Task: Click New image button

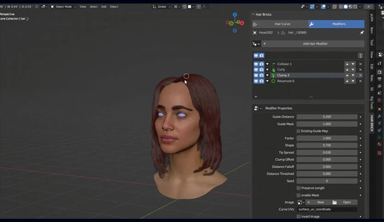Action: 318,202
